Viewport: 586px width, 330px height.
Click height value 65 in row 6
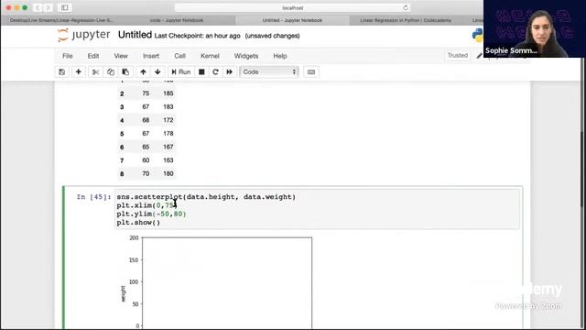pos(146,147)
